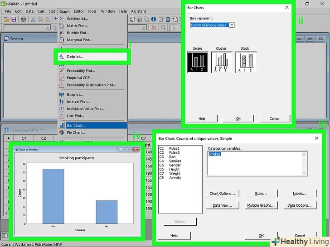Open the File menu
This screenshot has width=330, height=247.
coord(8,11)
